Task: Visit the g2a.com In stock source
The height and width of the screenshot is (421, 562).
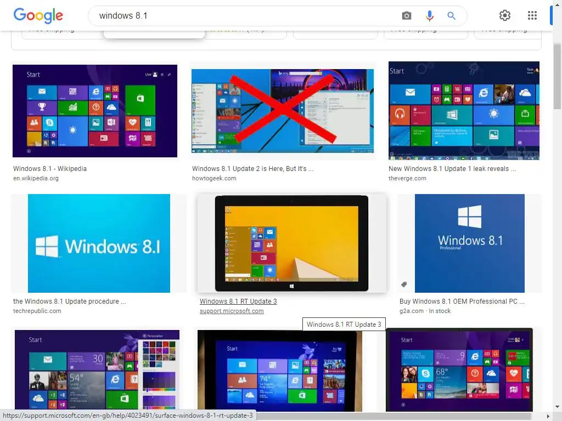Action: 425,311
